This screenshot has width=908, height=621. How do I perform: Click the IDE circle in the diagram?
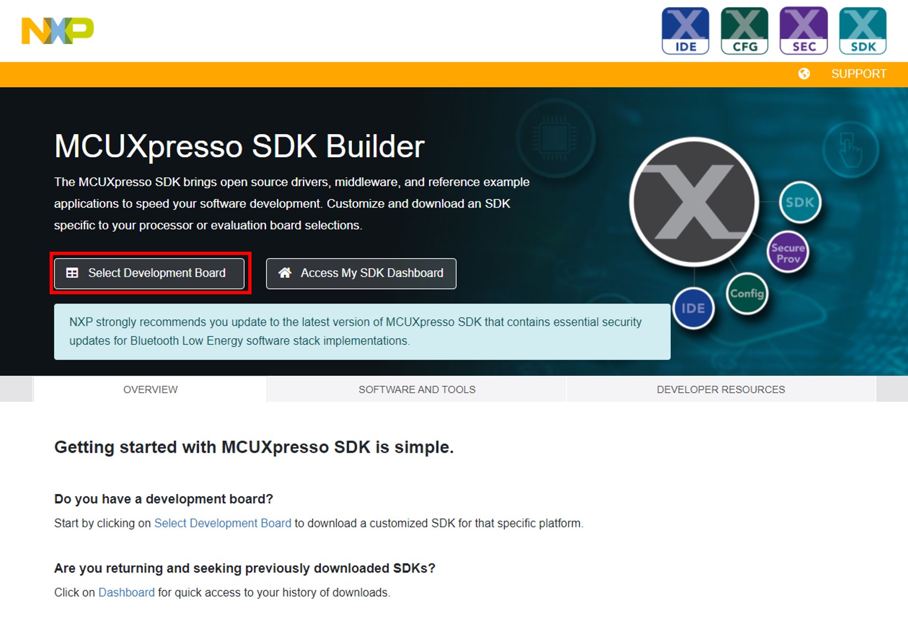pos(693,308)
